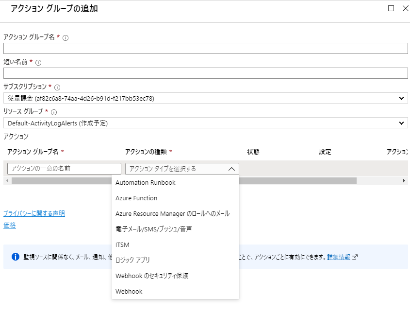This screenshot has height=333, width=410.
Task: Click right arrow of horizontal scrollbar
Action: pos(404,180)
